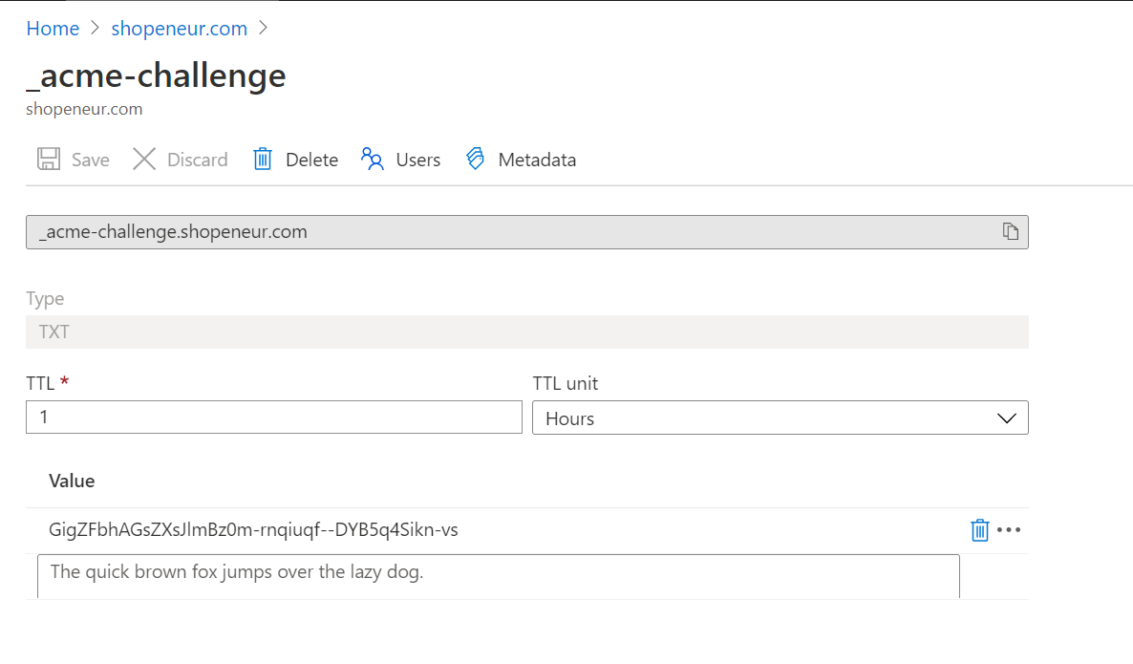Screen dimensions: 1133x664
Task: Click the _acme-challenge page heading
Action: (156, 75)
